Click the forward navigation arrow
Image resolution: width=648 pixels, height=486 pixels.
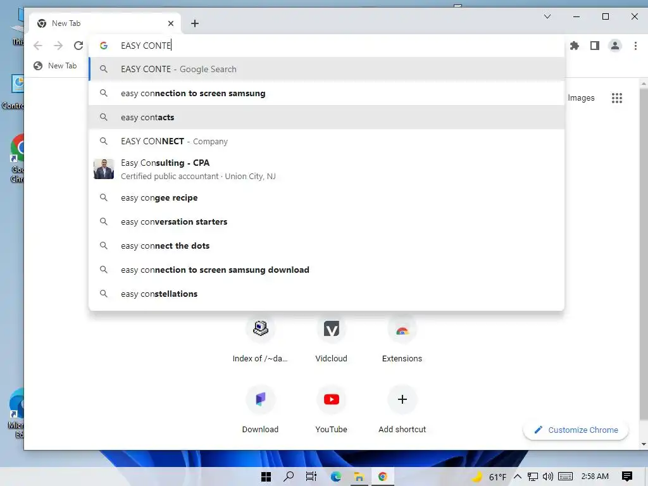(58, 46)
